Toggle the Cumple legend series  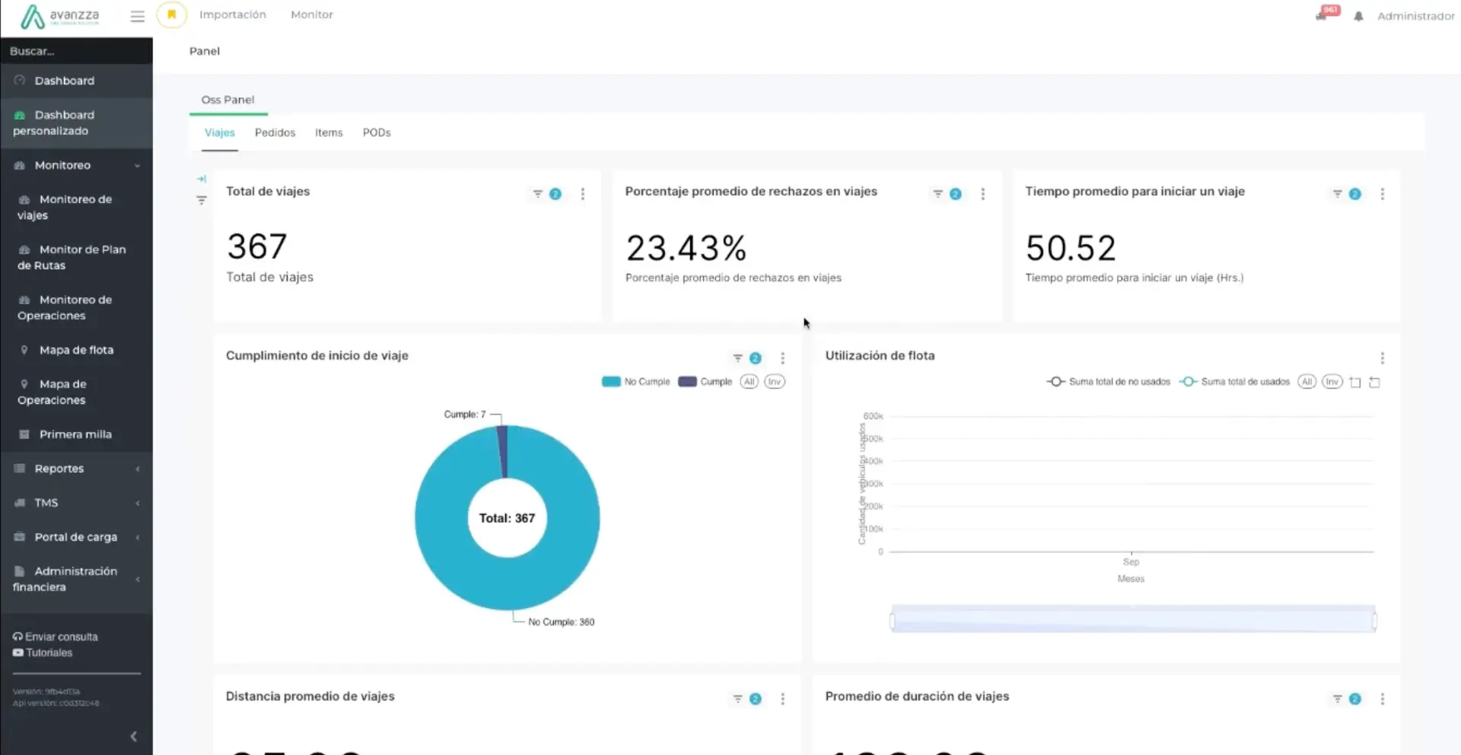pos(705,382)
